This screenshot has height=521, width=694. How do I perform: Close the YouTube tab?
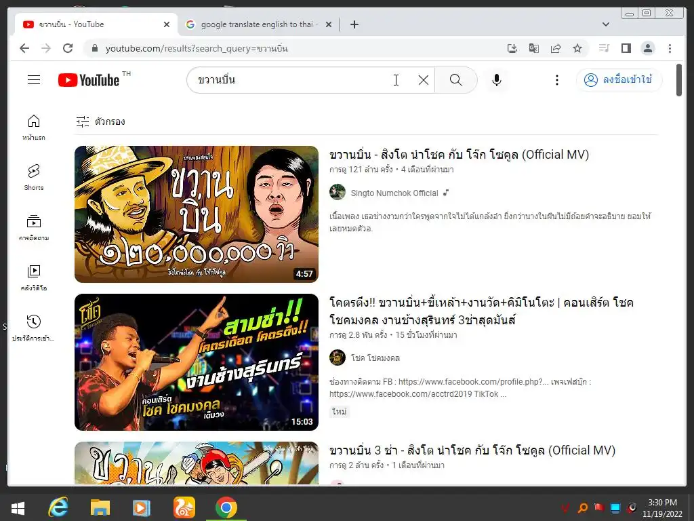coord(167,24)
